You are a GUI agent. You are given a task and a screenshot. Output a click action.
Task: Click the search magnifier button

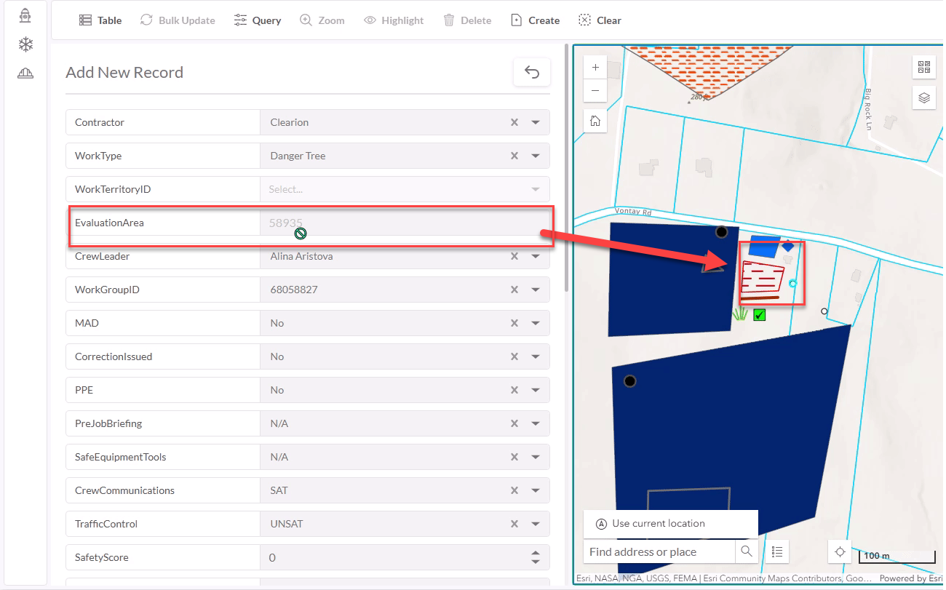tap(747, 551)
